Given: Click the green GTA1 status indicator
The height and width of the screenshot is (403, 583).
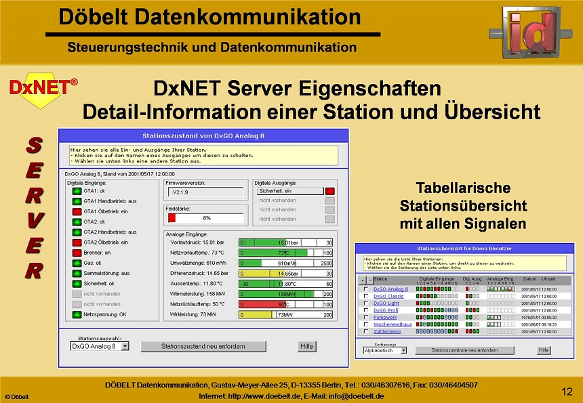Looking at the screenshot, I should tap(77, 192).
